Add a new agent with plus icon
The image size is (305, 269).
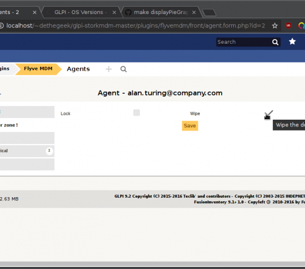tap(109, 69)
